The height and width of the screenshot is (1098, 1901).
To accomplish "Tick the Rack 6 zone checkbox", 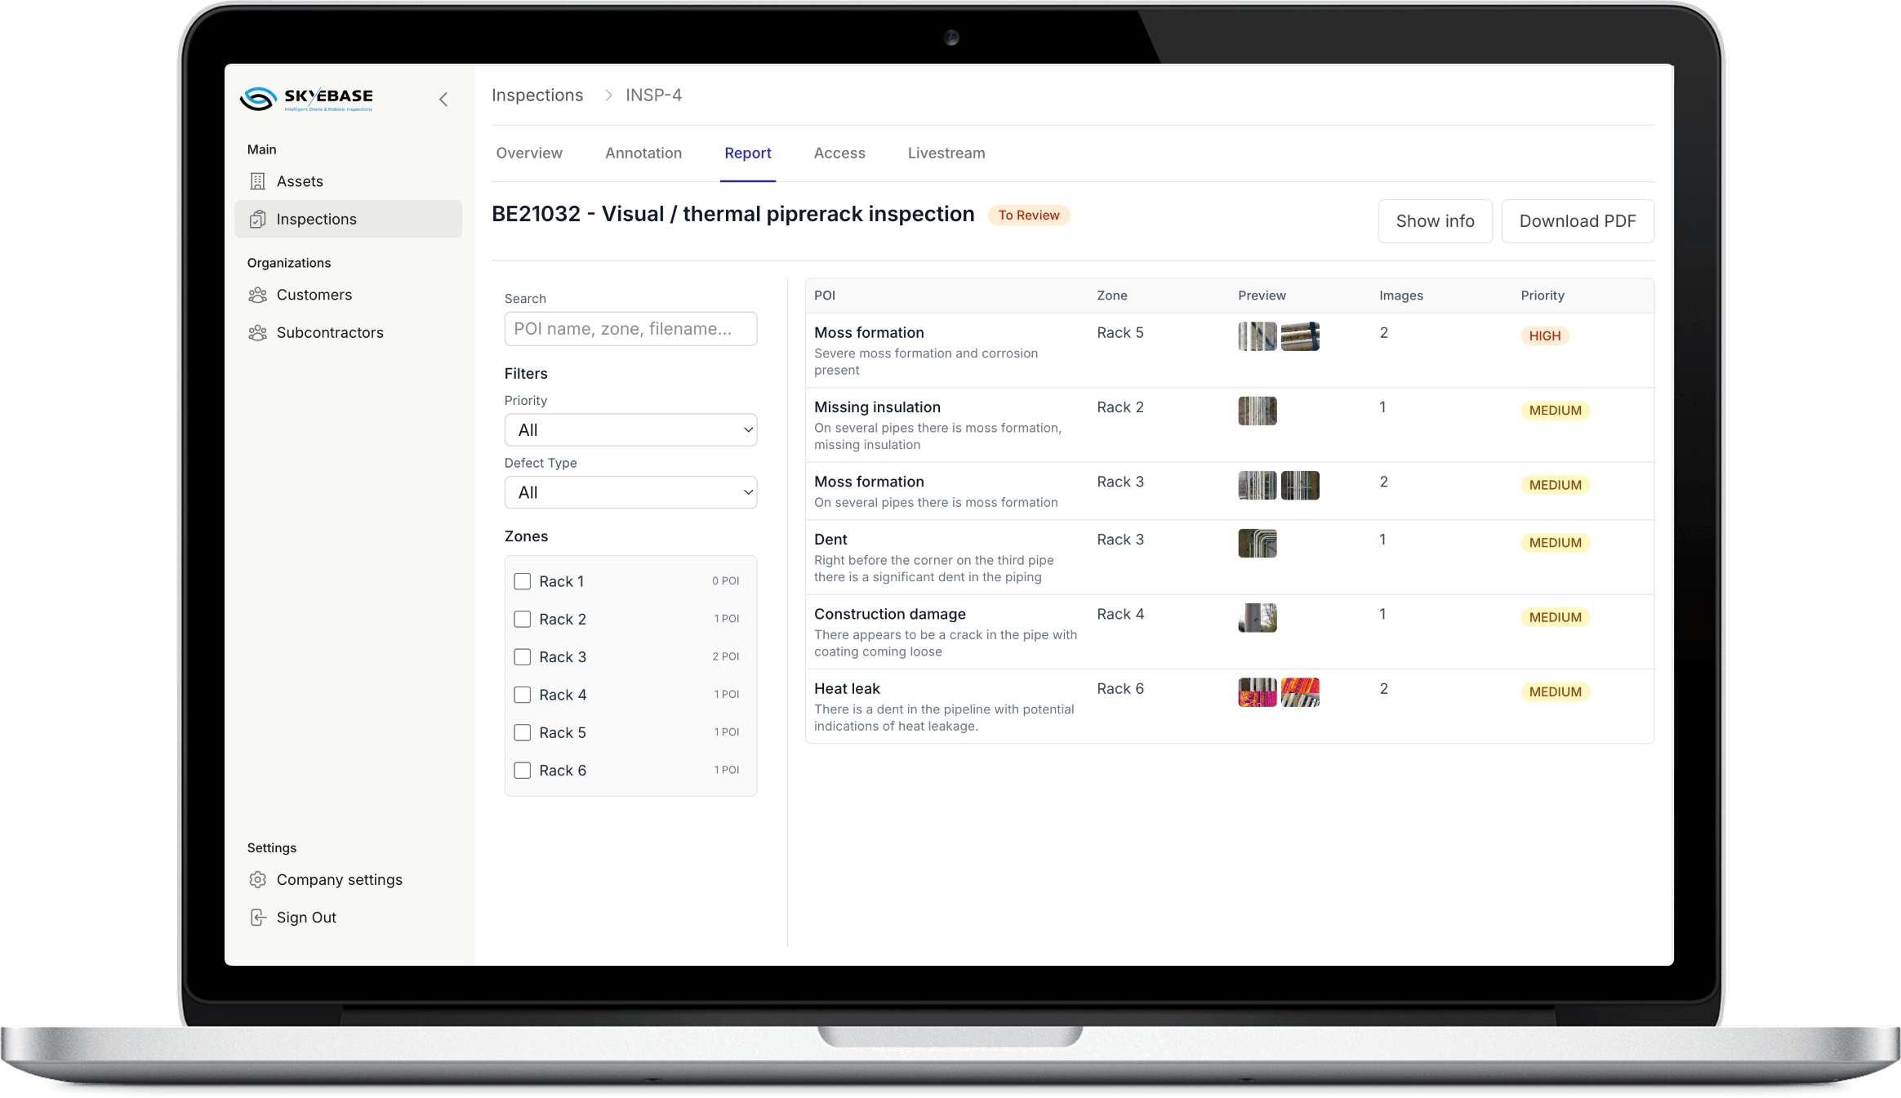I will 522,770.
